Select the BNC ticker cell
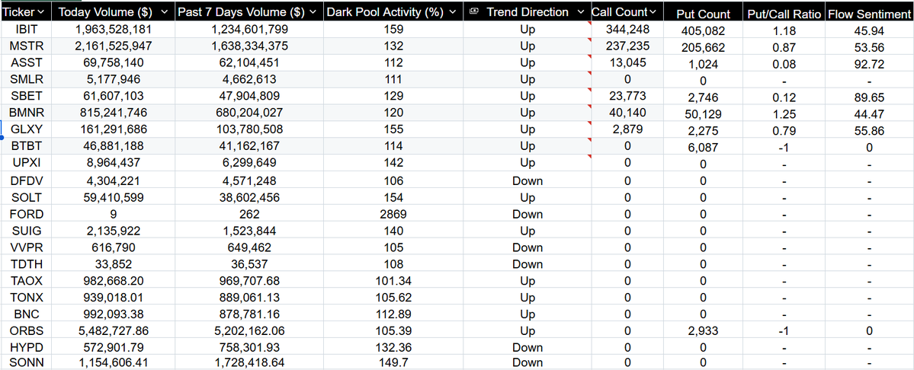Viewport: 914px width, 370px height. coord(27,314)
